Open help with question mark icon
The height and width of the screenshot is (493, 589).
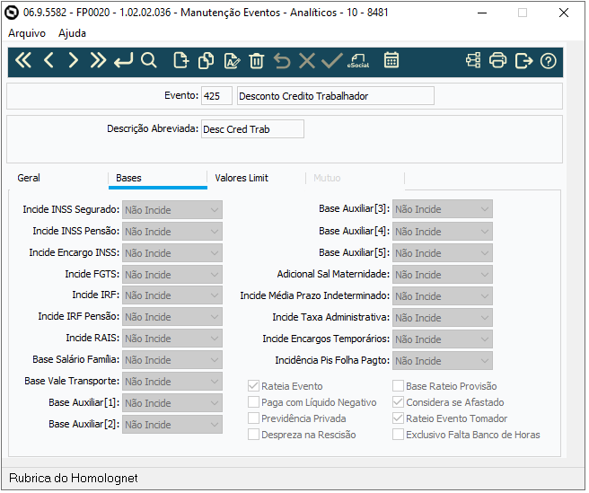(549, 61)
